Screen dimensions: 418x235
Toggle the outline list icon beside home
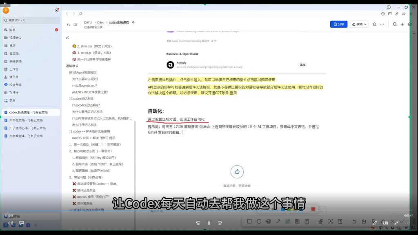pyautogui.click(x=69, y=24)
